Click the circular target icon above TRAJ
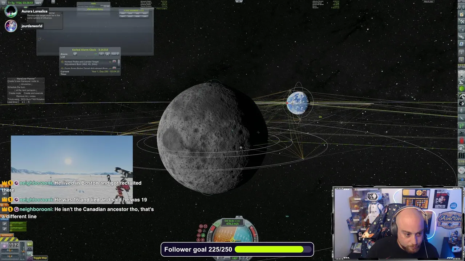Screen dimensions: 465x261 [461, 170]
